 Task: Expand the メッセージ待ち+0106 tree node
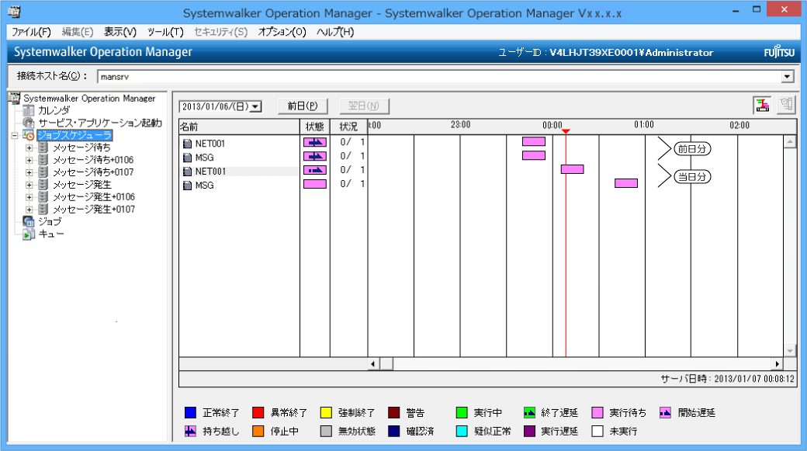point(29,160)
